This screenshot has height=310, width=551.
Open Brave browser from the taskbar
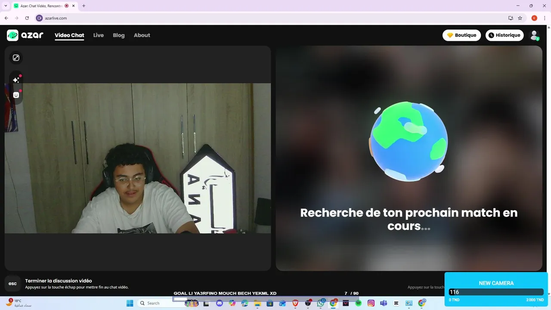point(295,303)
